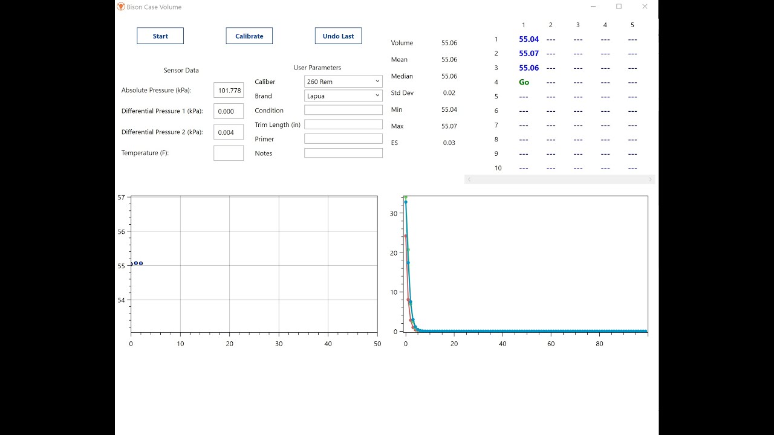Minimize the Bison Case Volume window
Viewport: 774px width, 435px height.
(593, 7)
